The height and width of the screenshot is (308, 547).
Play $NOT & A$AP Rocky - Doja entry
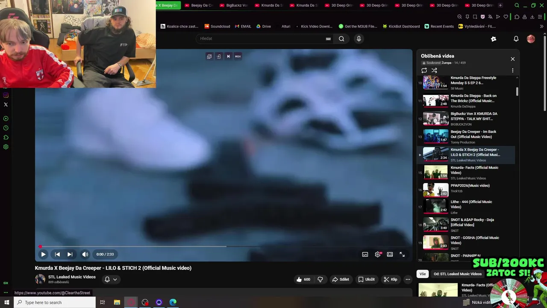pyautogui.click(x=466, y=225)
